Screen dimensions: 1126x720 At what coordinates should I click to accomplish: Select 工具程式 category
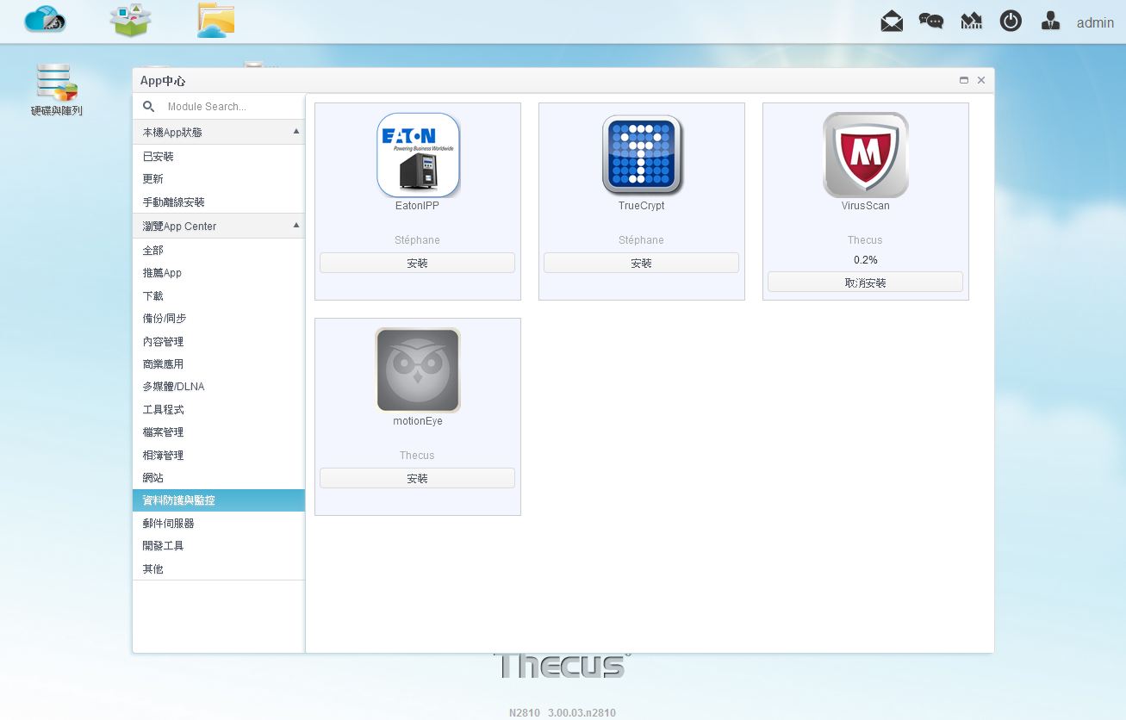(x=219, y=410)
